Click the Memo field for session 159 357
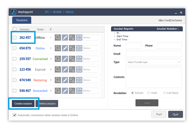 [90, 59]
